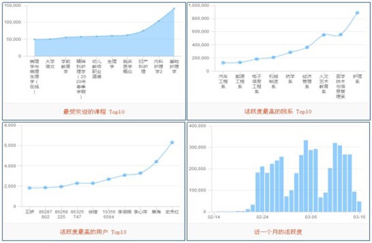Click the 近一个月的活跃度 chart title
Viewport: 372px width, 243px height.
[278, 232]
